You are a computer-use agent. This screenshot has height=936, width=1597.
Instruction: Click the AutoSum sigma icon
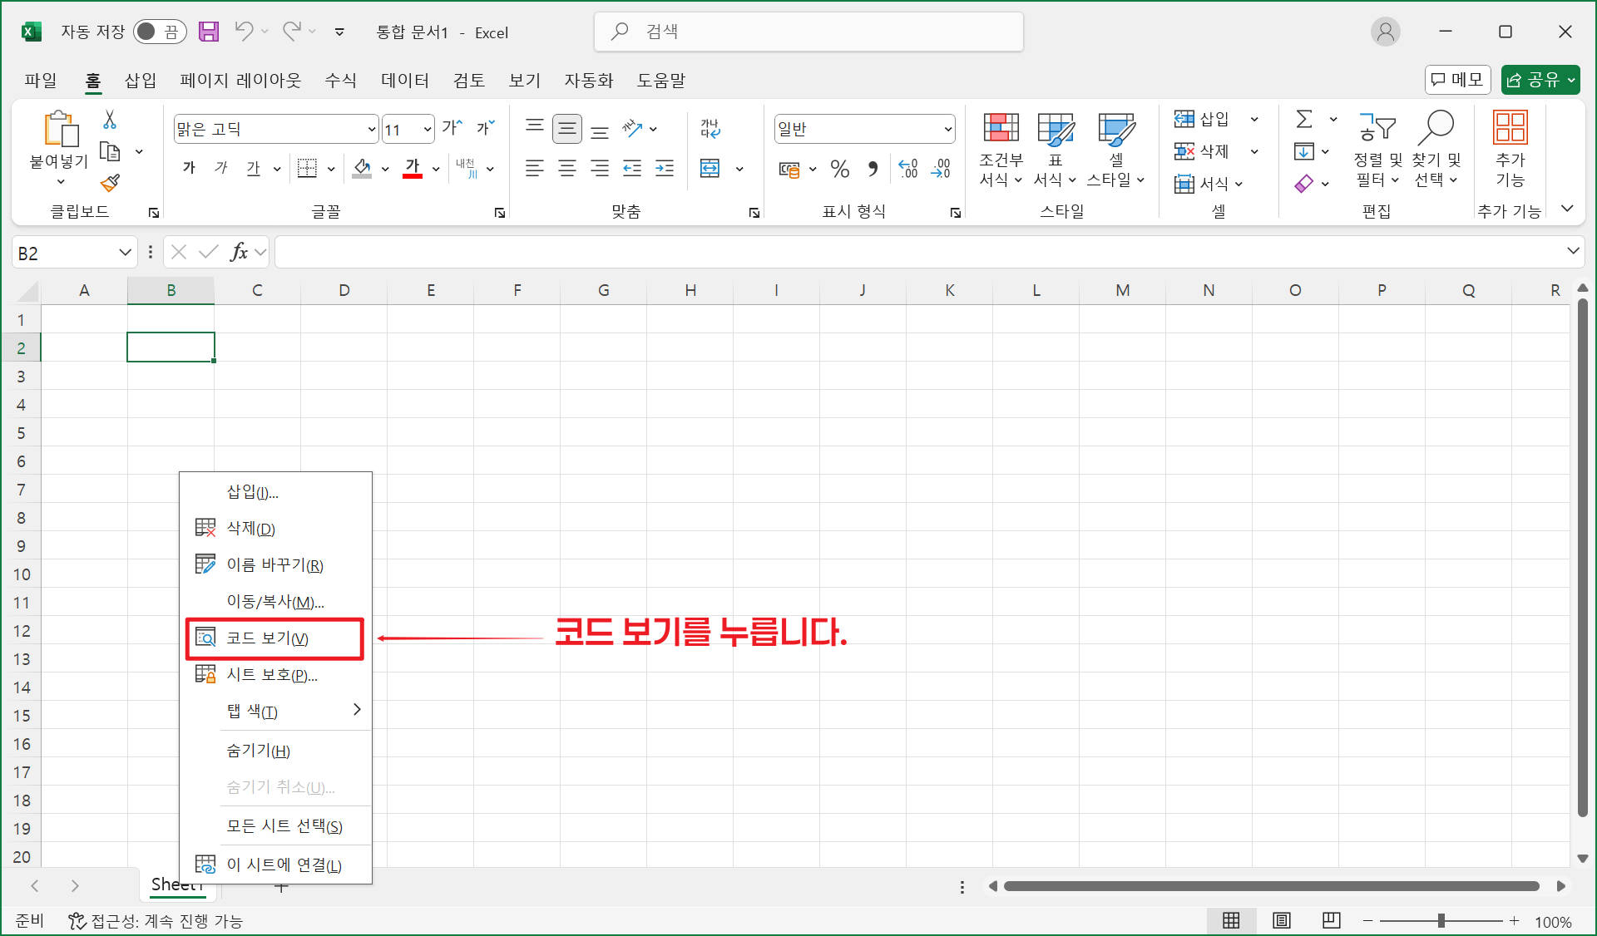tap(1304, 120)
